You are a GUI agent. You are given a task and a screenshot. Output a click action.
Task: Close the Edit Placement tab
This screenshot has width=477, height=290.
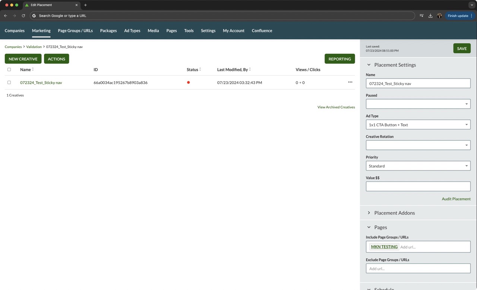click(x=77, y=5)
